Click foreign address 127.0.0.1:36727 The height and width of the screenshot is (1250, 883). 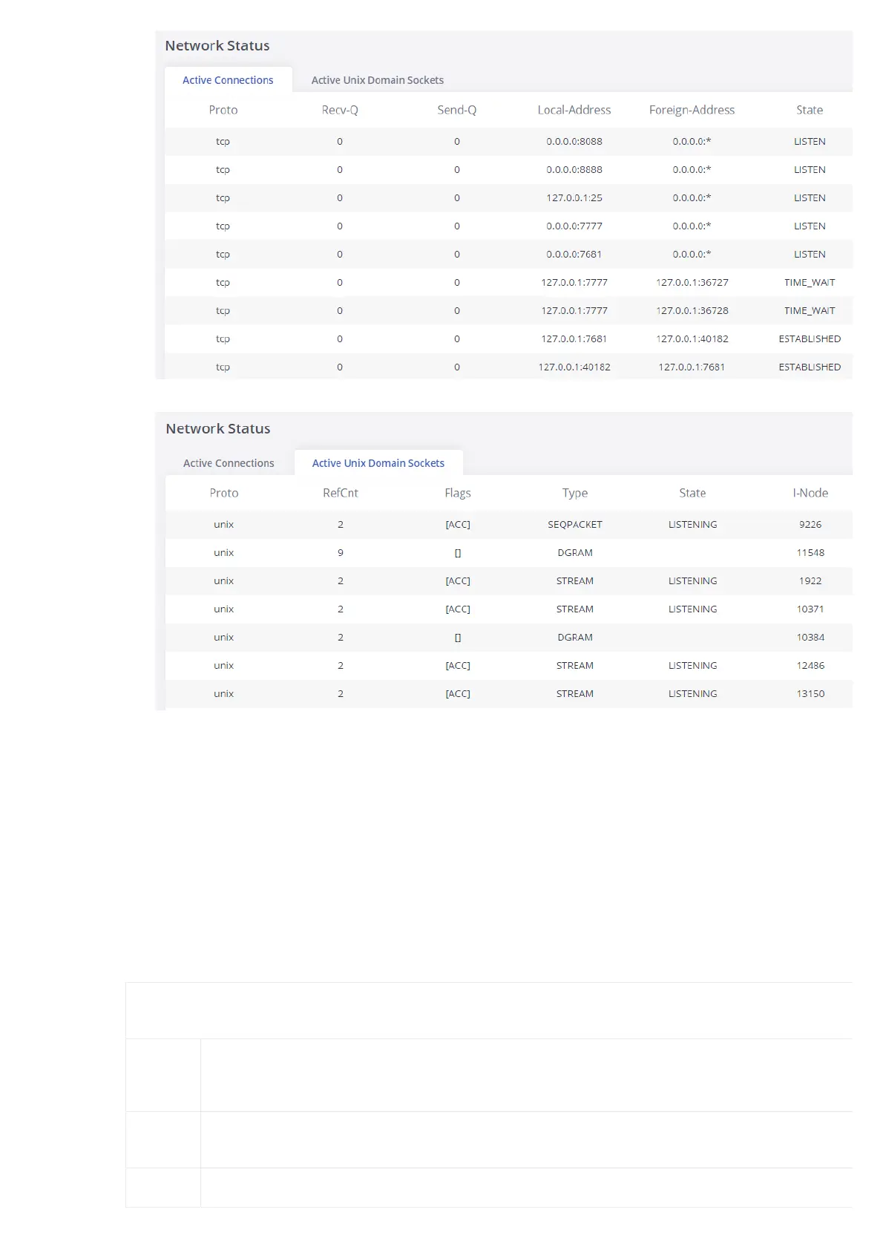point(692,282)
